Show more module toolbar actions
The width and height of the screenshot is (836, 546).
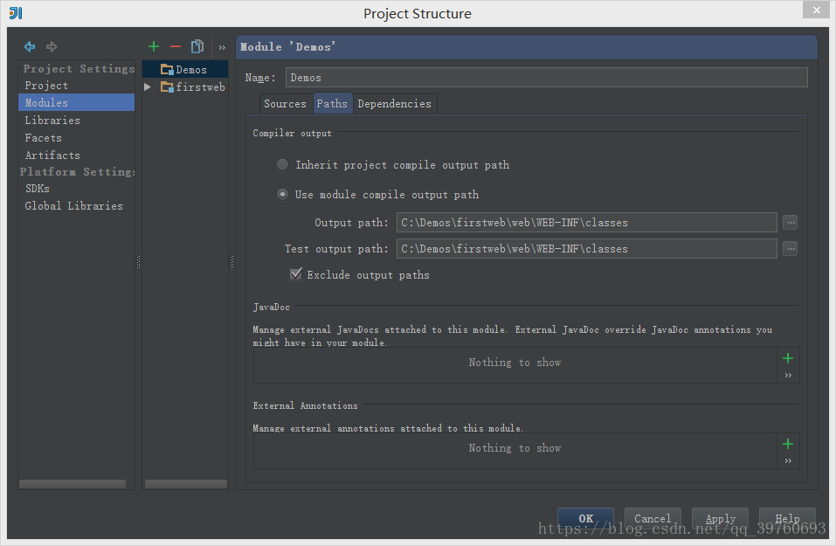pyautogui.click(x=222, y=47)
